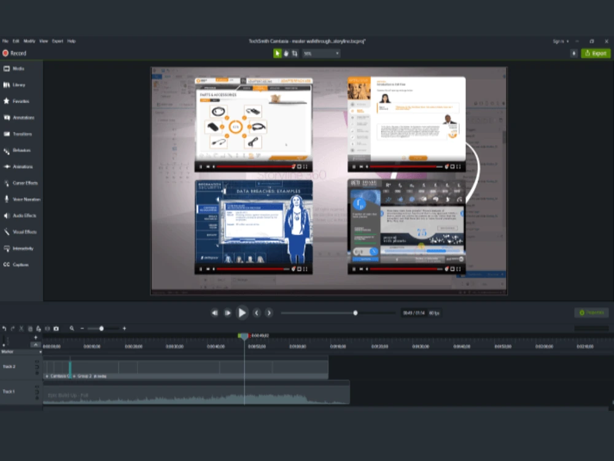This screenshot has width=614, height=461.
Task: Open the Help menu
Action: click(71, 41)
